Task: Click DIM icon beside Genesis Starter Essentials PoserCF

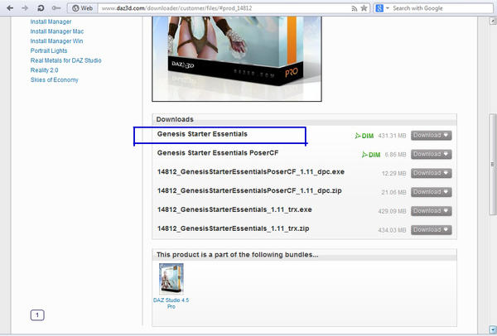Action: (371, 155)
